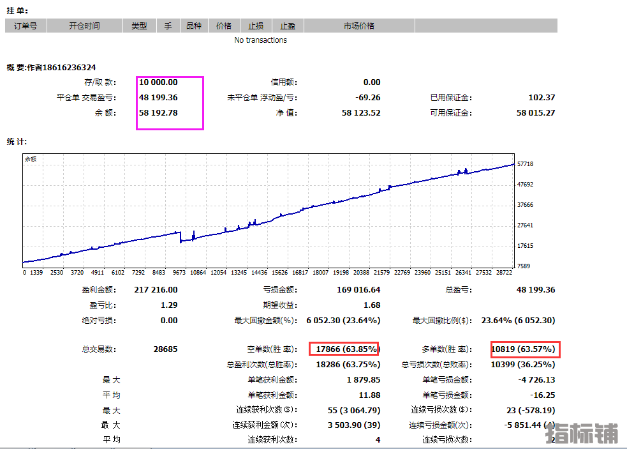627x449 pixels.
Task: Click the balance curve chart
Action: pyautogui.click(x=268, y=211)
